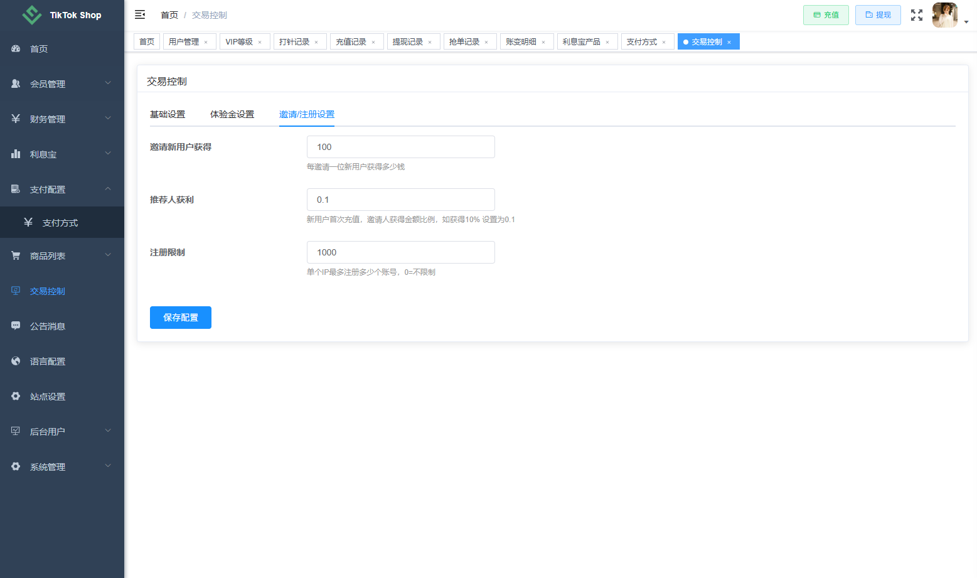
Task: Open 交易控制 in the sidebar
Action: pos(62,291)
